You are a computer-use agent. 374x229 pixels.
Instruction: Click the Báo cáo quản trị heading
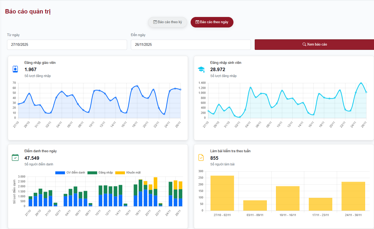coord(28,12)
